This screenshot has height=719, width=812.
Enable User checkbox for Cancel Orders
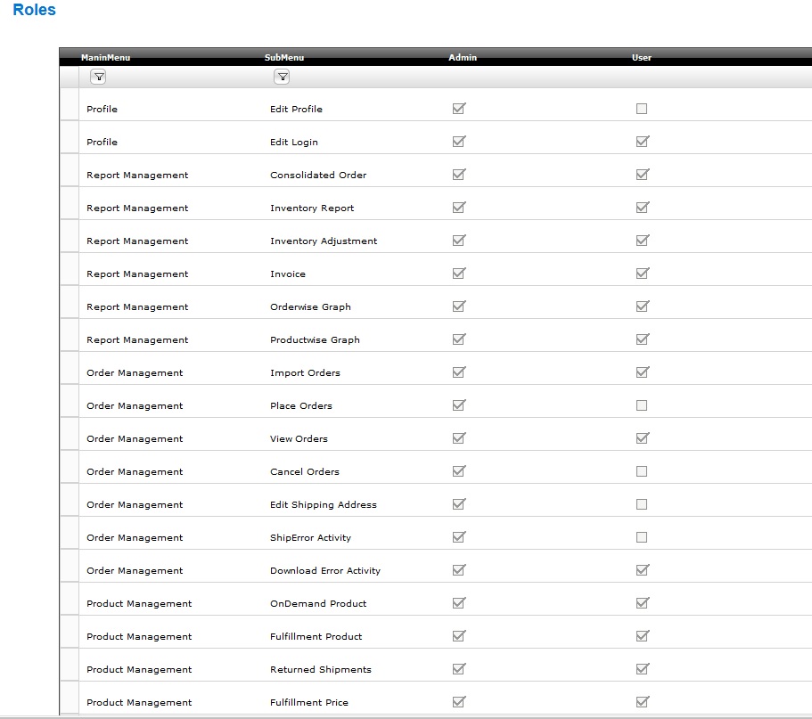[642, 471]
